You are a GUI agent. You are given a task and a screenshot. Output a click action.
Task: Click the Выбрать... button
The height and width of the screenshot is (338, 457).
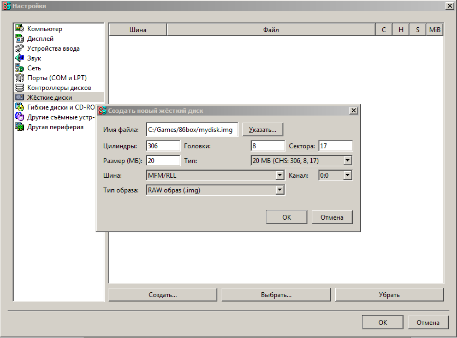pos(276,294)
